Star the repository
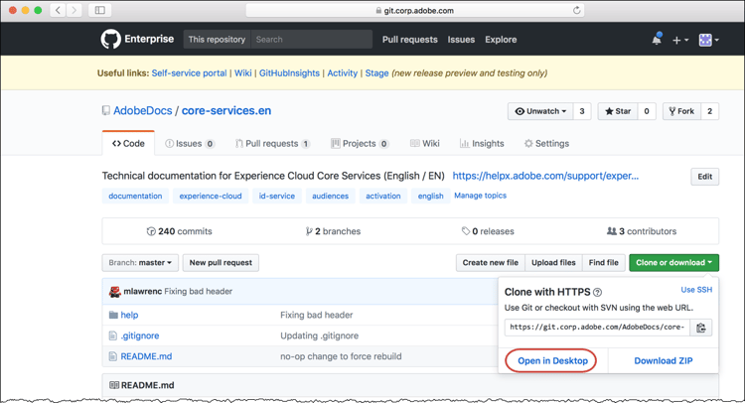The height and width of the screenshot is (403, 745). (618, 111)
